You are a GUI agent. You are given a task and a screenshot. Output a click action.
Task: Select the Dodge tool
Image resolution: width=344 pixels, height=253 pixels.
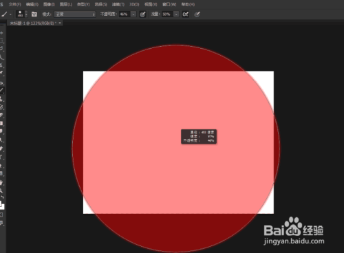[1, 140]
